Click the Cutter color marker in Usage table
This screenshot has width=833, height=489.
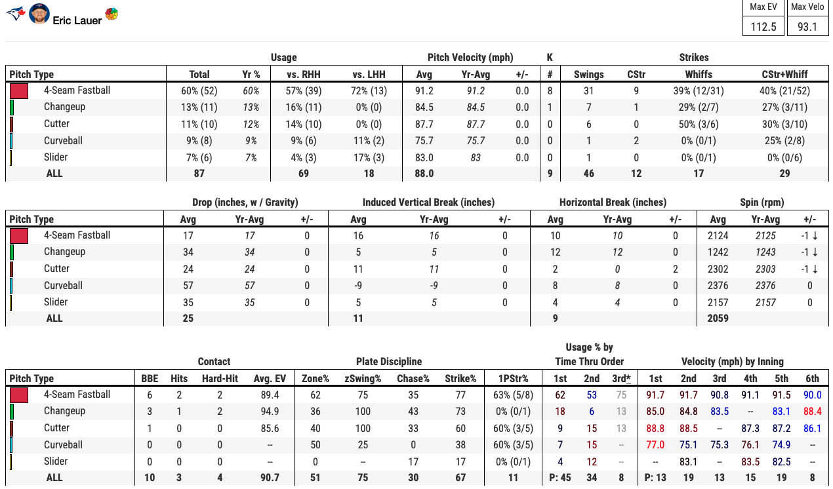pos(12,124)
